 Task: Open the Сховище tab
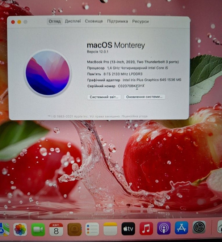point(94,21)
